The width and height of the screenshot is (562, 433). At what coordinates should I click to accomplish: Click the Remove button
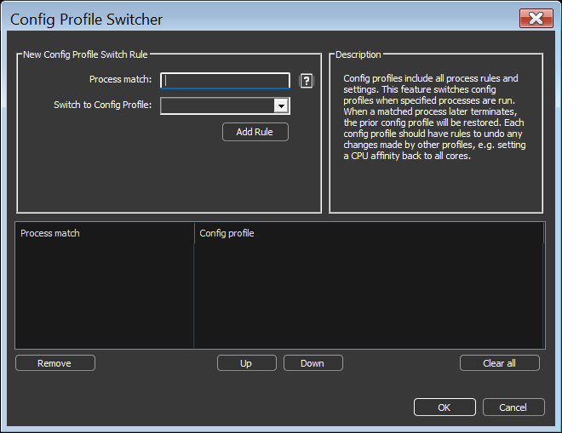(x=55, y=363)
